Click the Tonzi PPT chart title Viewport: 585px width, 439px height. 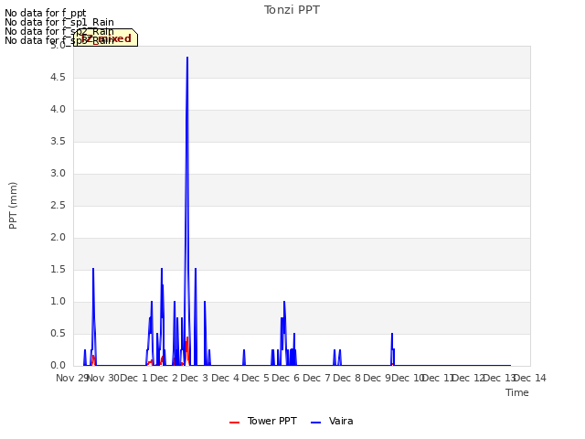tap(292, 10)
